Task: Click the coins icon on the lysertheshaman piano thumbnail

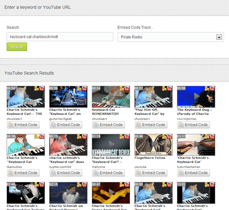Action: 207,136
